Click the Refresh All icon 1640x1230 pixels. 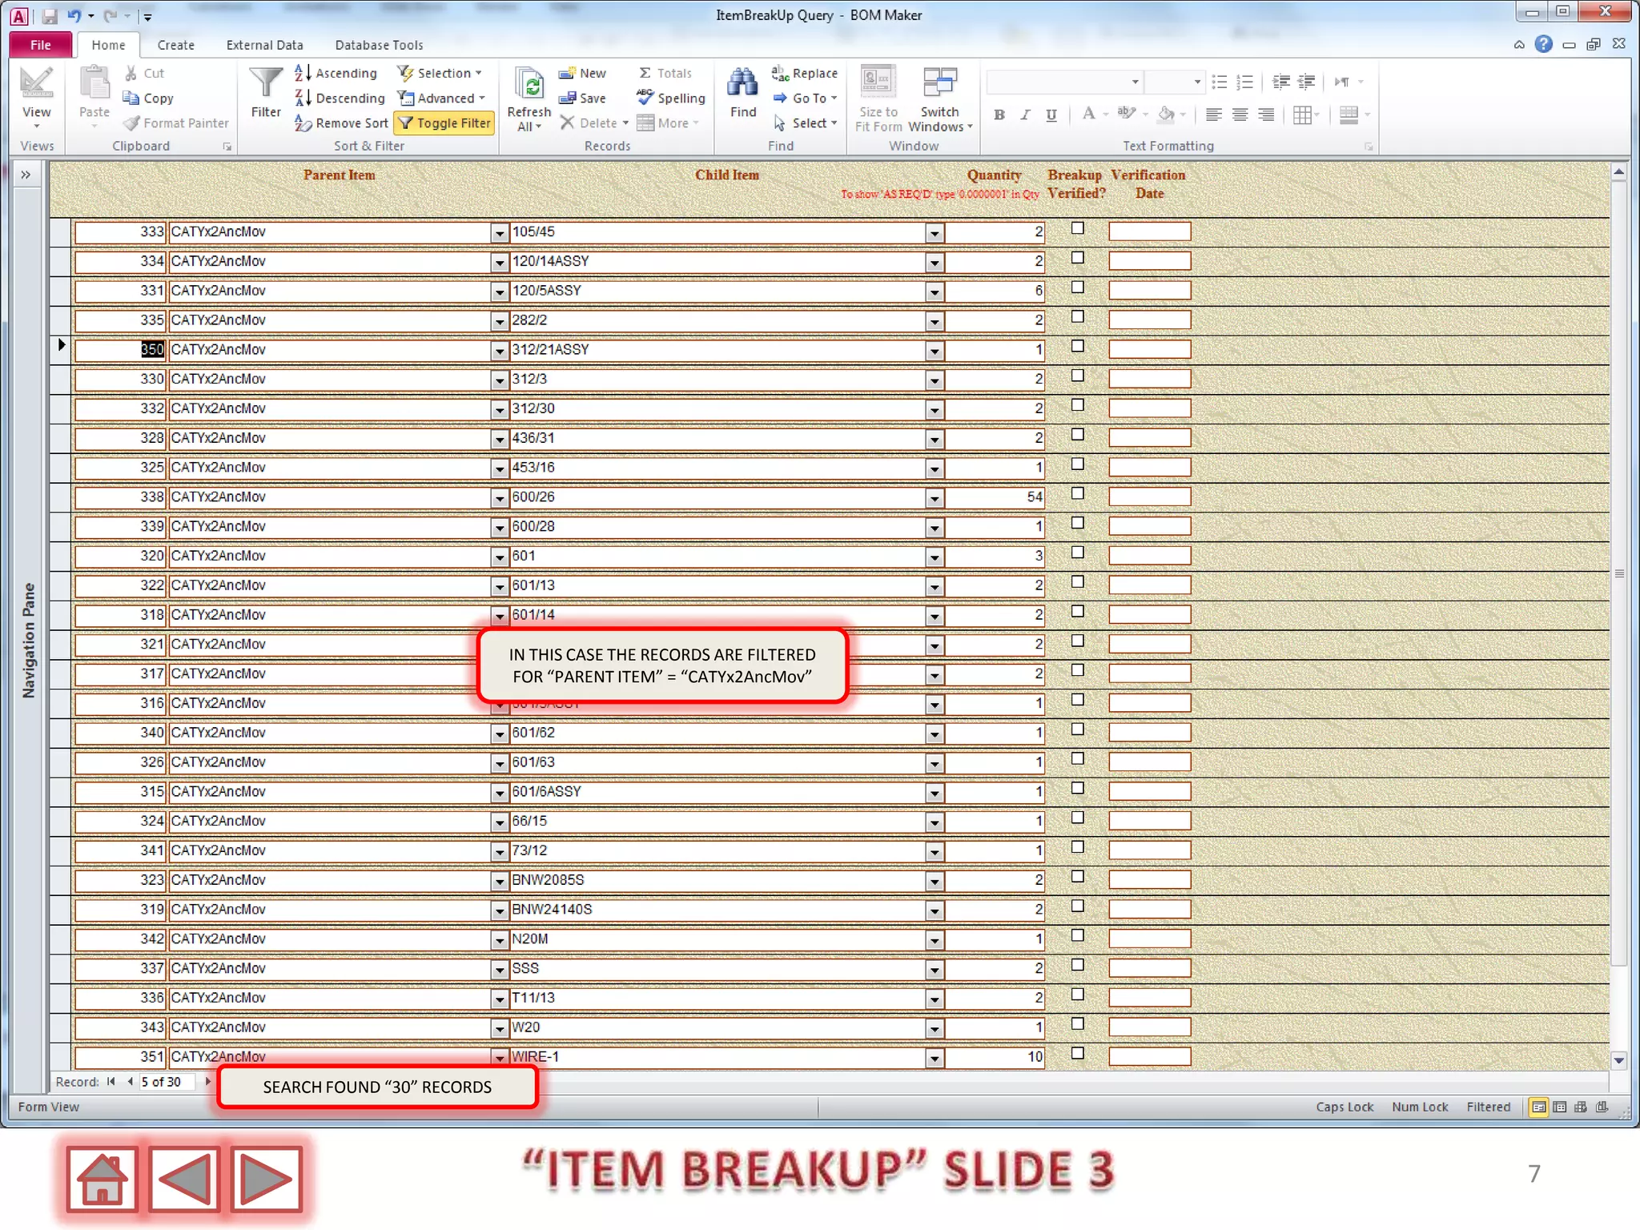click(529, 84)
